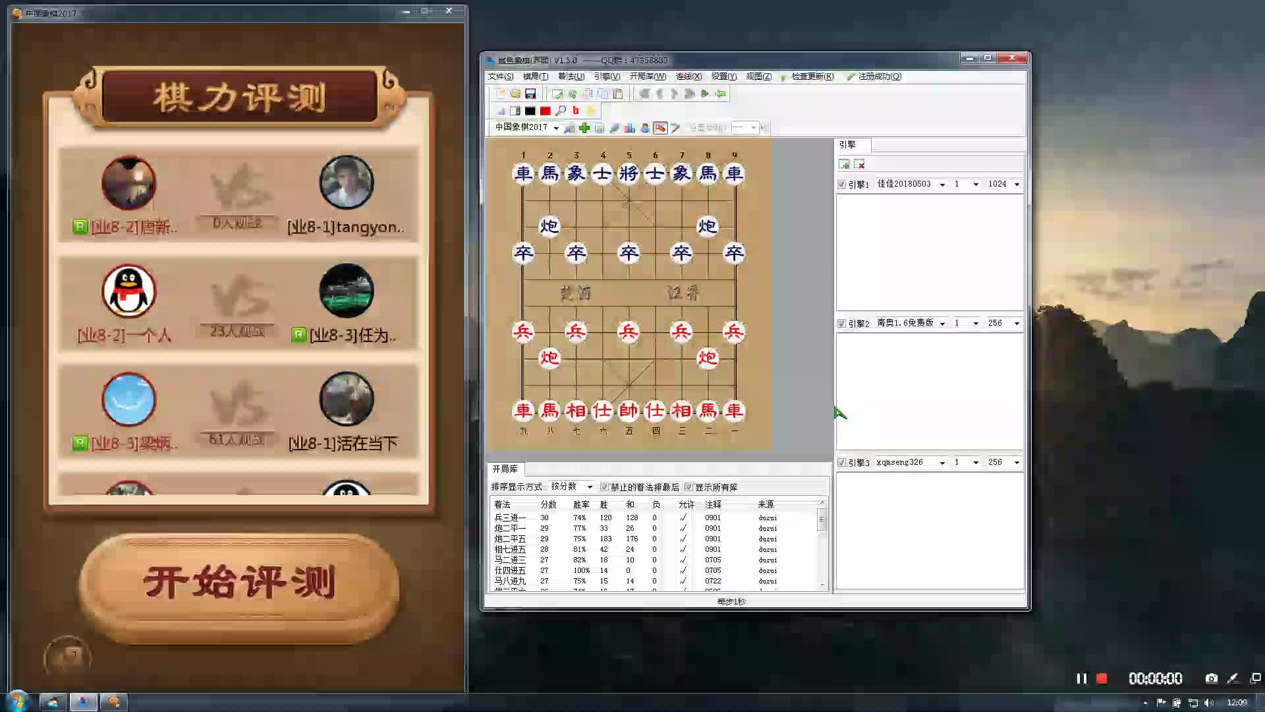Click the person avatar icon in connection toolbar
The image size is (1265, 712).
coord(645,128)
